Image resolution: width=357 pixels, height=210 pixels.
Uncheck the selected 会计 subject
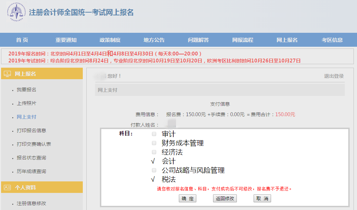(x=153, y=161)
